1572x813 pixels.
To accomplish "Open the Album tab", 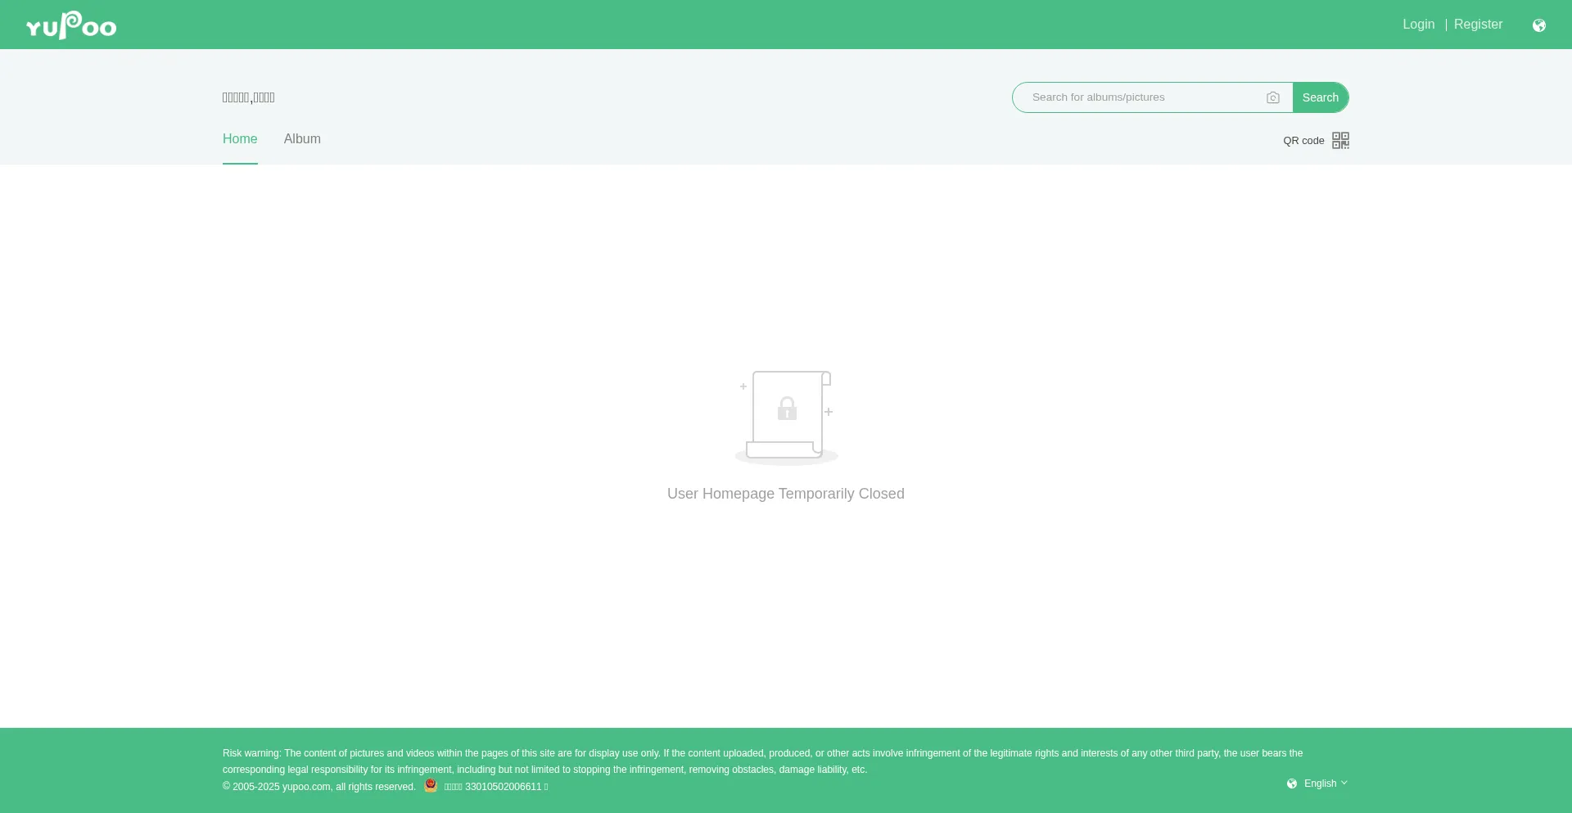I will (302, 139).
